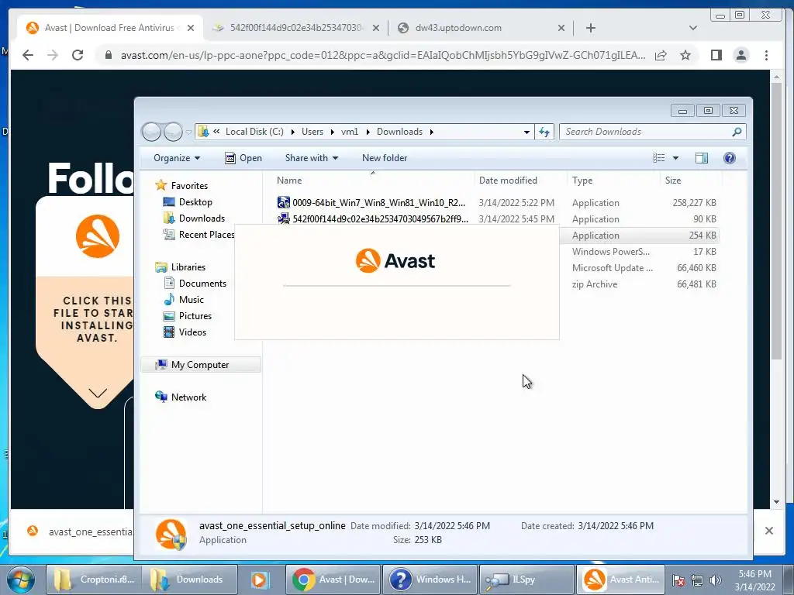The width and height of the screenshot is (794, 595).
Task: Click Local Disk (C:) breadcrumb
Action: 254,132
